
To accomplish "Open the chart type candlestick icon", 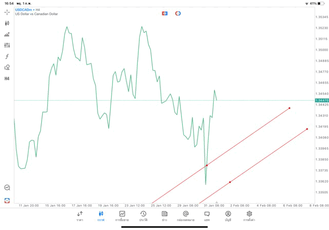I will point(7,23).
